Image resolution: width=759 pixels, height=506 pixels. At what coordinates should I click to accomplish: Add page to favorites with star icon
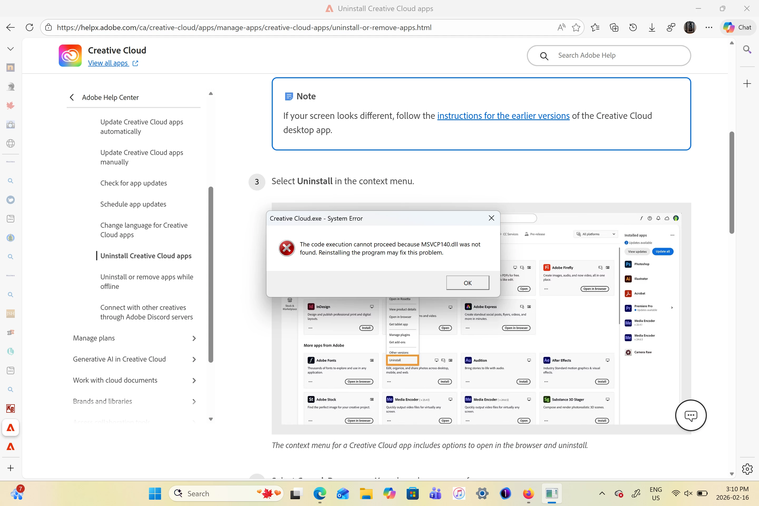(x=576, y=27)
